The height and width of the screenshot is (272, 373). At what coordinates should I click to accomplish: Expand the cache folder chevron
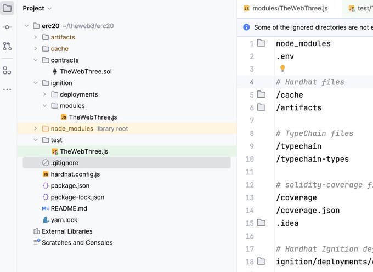pyautogui.click(x=36, y=48)
